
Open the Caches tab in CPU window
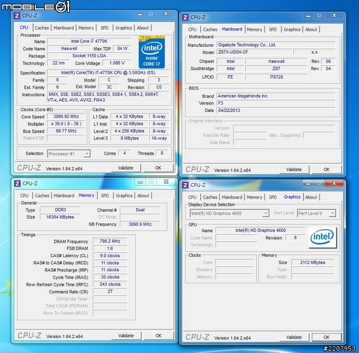pos(42,28)
